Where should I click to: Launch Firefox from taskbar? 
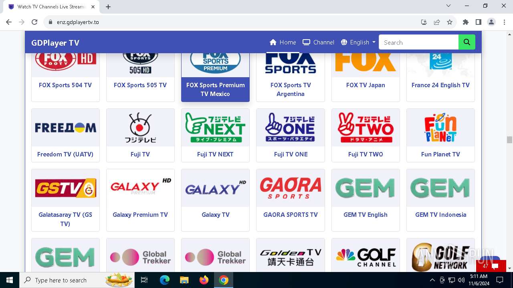click(x=204, y=280)
